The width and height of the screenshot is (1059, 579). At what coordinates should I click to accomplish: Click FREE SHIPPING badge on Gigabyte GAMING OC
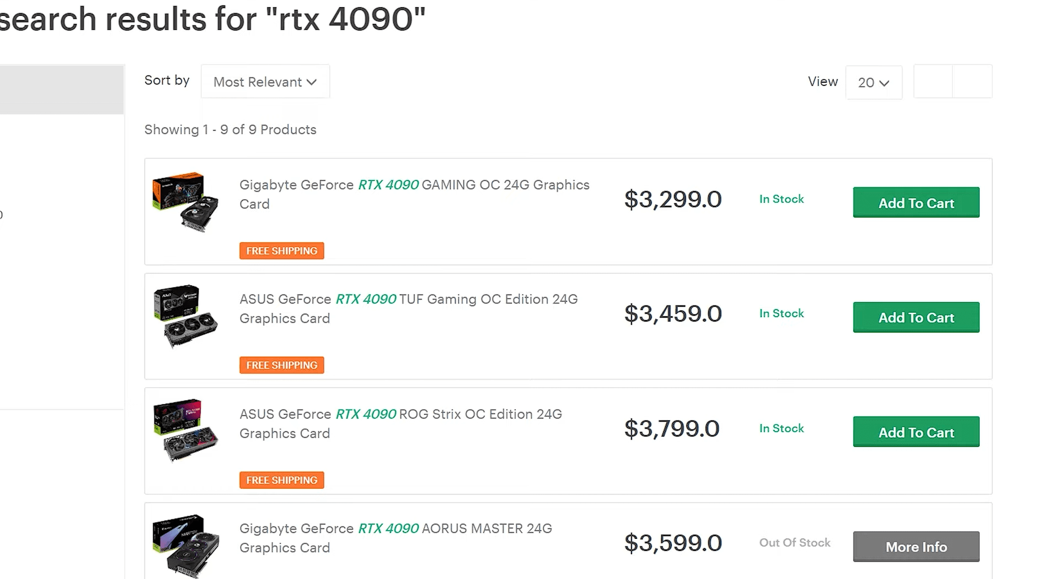[282, 250]
